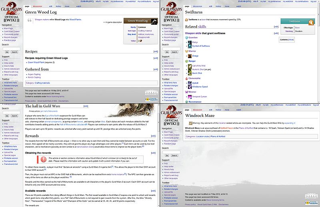Click the Search button on the Swiftness page sidebar
The height and width of the screenshot is (207, 320).
174,52
